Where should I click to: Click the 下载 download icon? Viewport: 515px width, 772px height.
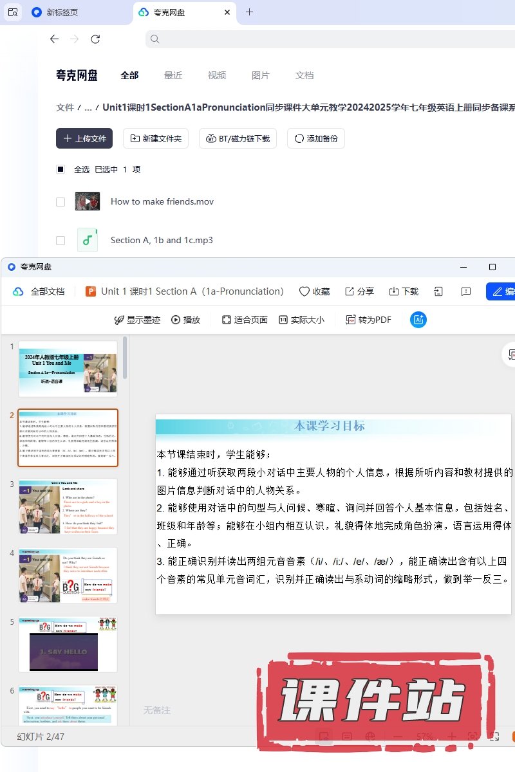click(x=394, y=291)
